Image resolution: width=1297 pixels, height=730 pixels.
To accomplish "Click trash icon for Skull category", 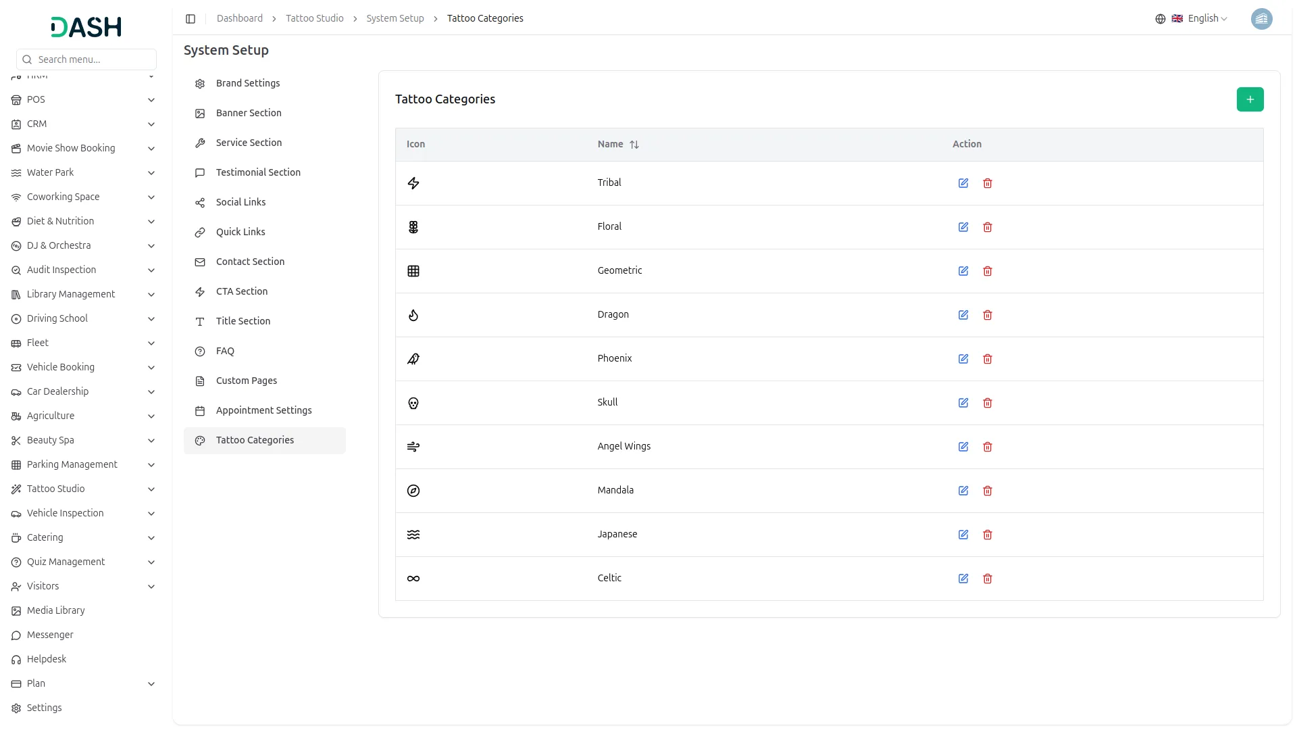I will tap(988, 403).
